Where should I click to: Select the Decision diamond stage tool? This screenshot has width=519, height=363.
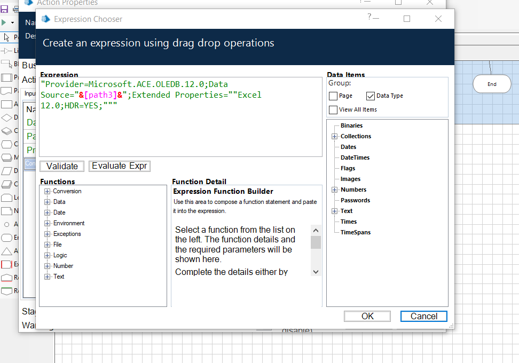tap(6, 117)
